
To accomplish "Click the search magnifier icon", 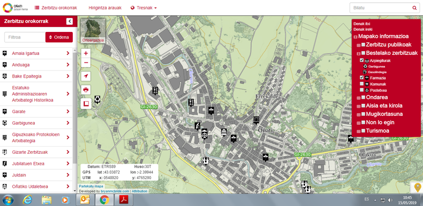I will [x=414, y=8].
